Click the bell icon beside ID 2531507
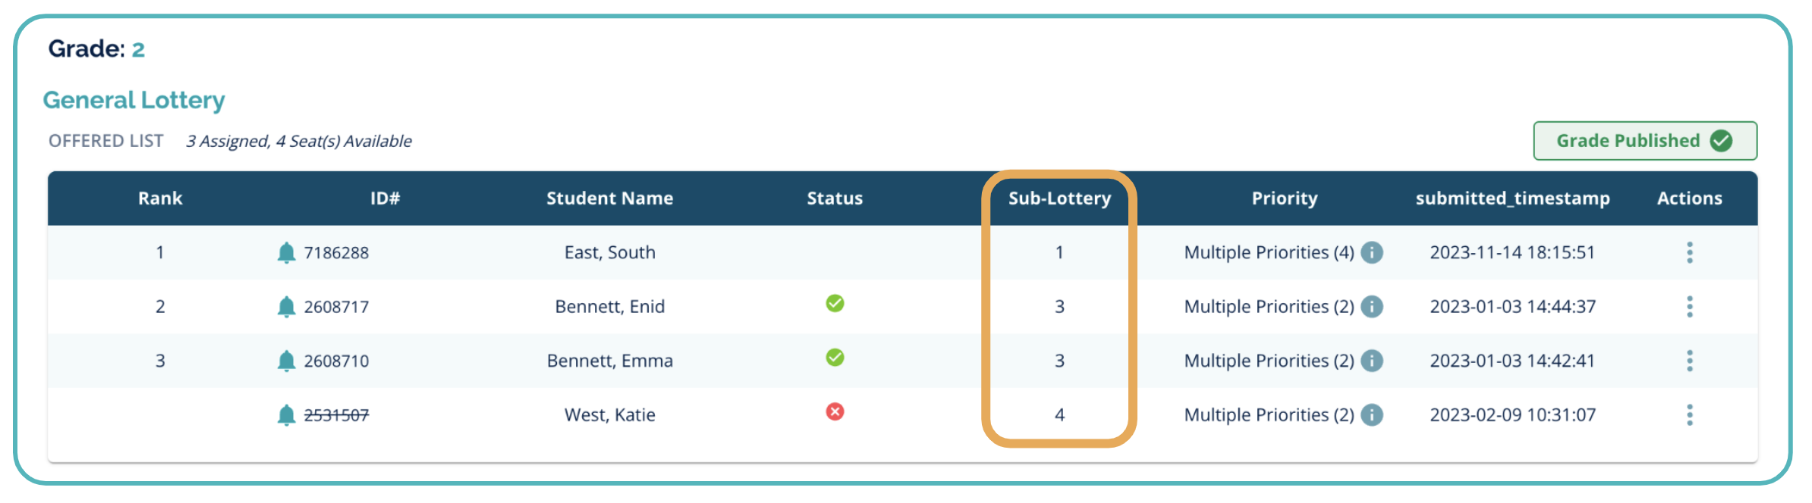 coord(286,415)
